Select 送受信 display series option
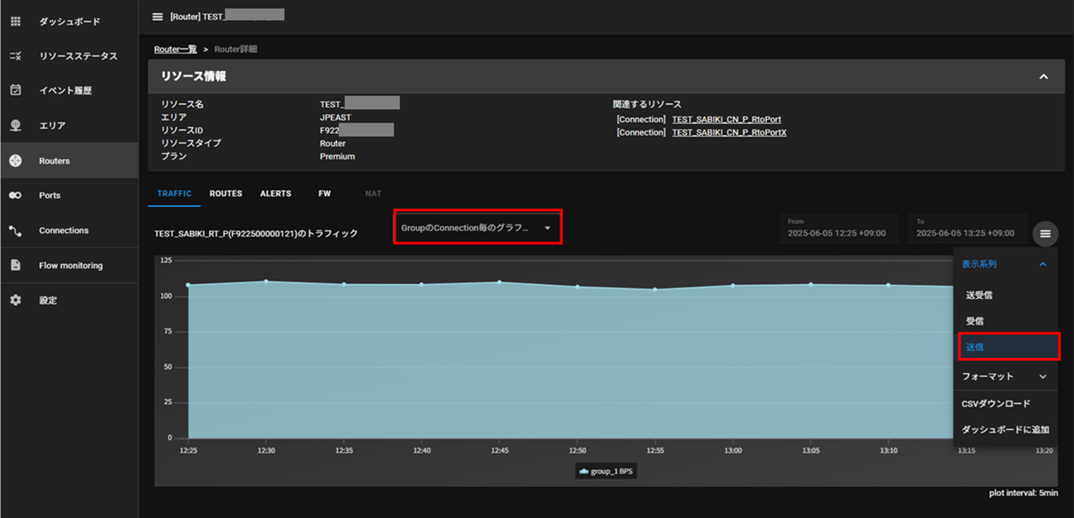The height and width of the screenshot is (518, 1074). 979,295
